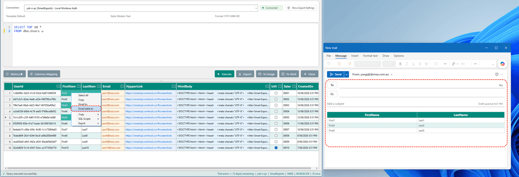Open the Send options dropdown arrow
This screenshot has width=519, height=177.
(x=346, y=74)
